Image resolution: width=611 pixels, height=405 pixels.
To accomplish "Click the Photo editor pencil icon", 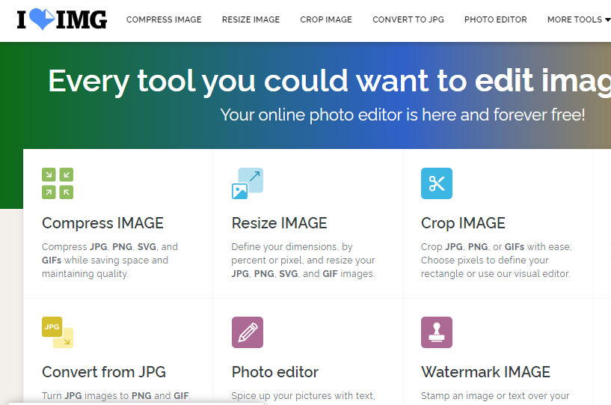I will point(248,332).
